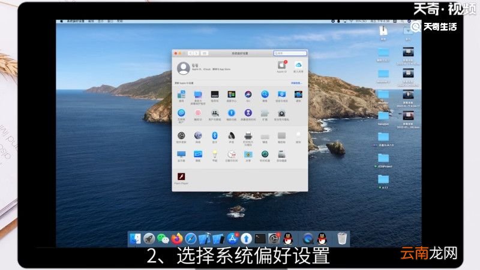
Task: Open Notifications preferences
Action: point(298,95)
